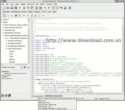Run the spell check icon
The image size is (125, 110).
pyautogui.click(x=61, y=8)
